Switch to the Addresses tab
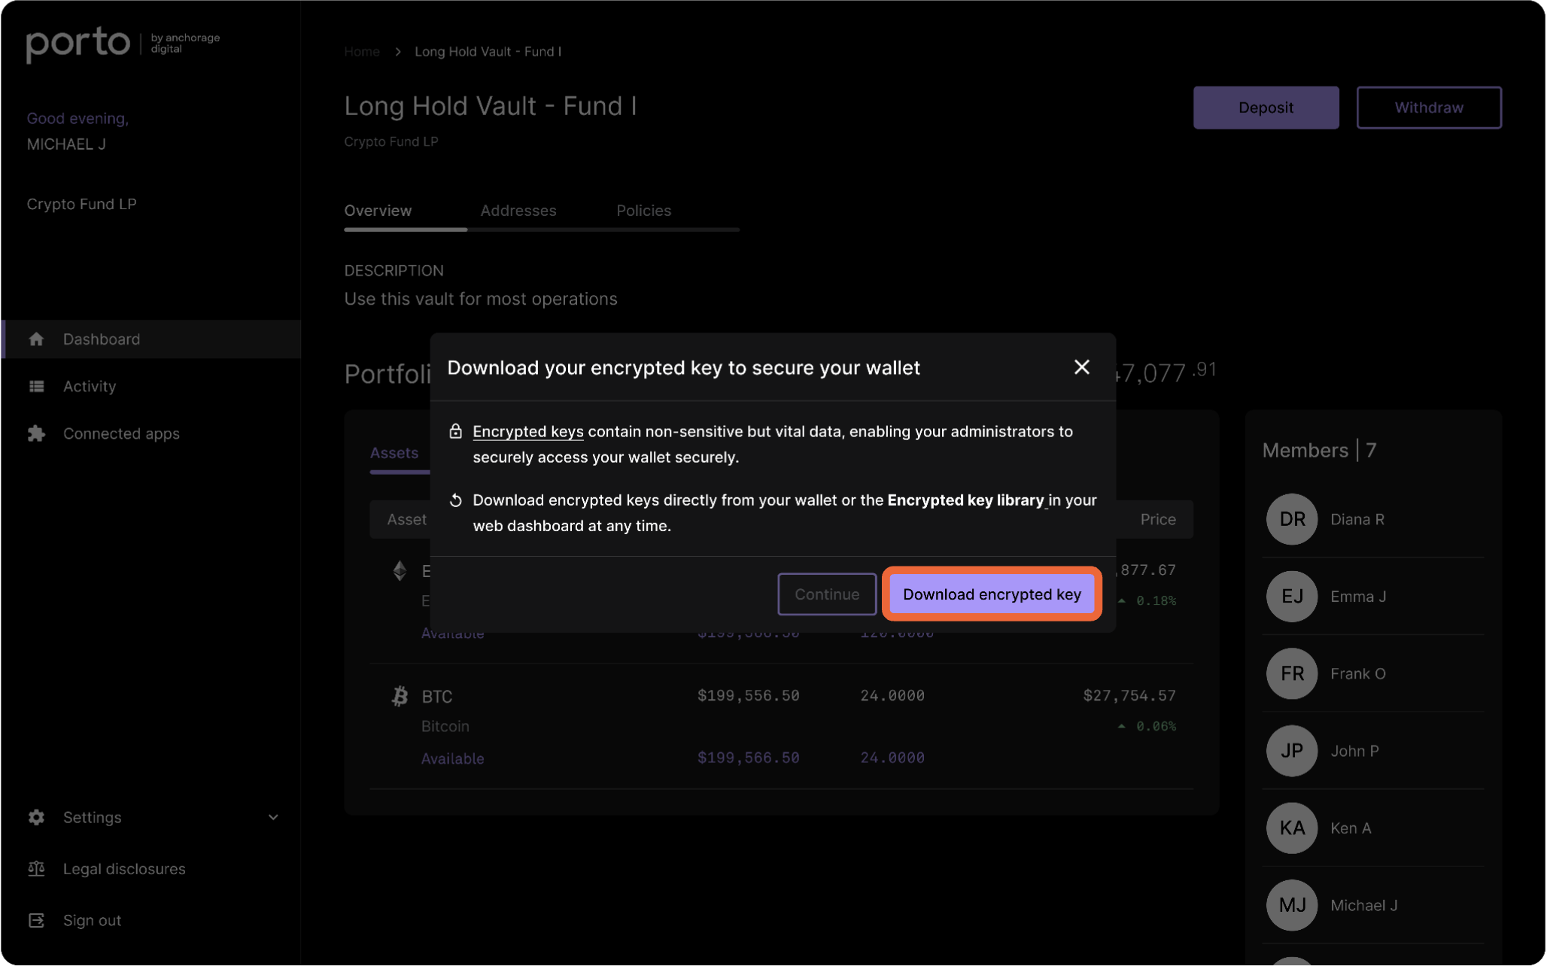This screenshot has width=1547, height=966. click(518, 211)
